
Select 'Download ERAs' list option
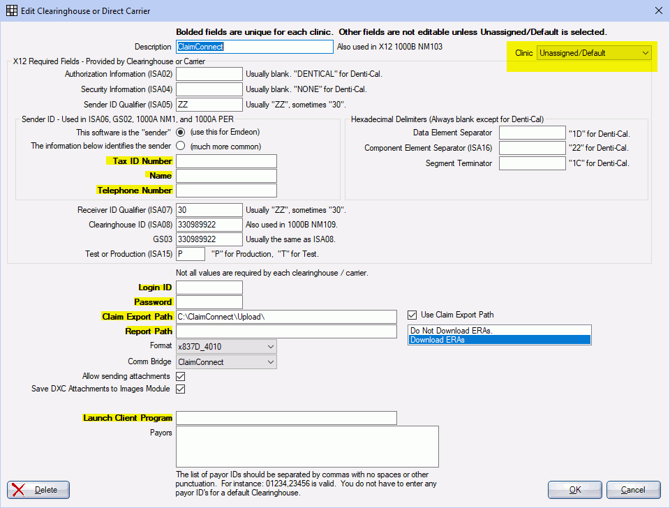coord(499,340)
